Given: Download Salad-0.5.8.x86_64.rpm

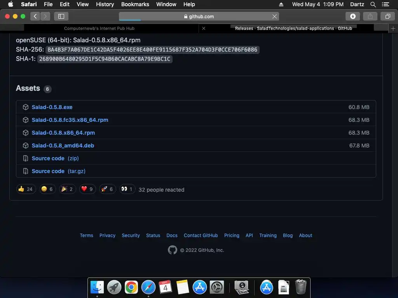Looking at the screenshot, I should [x=63, y=133].
